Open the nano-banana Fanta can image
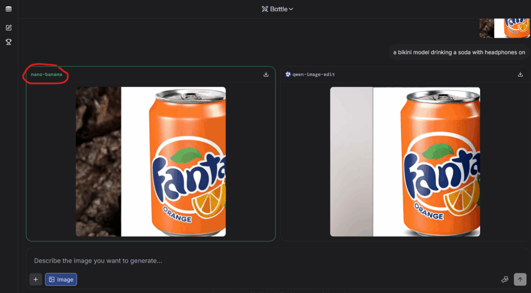 [x=151, y=162]
